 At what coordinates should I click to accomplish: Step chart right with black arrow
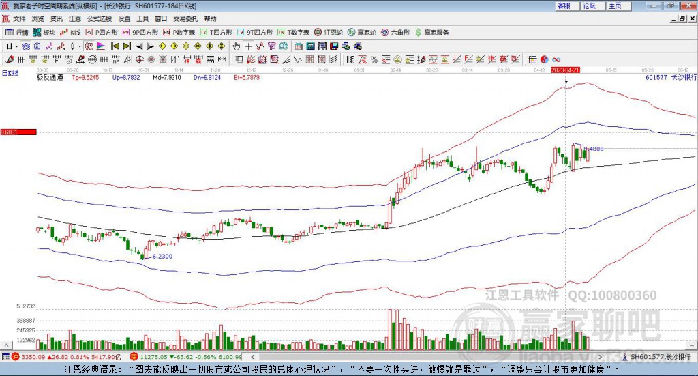coord(151,46)
